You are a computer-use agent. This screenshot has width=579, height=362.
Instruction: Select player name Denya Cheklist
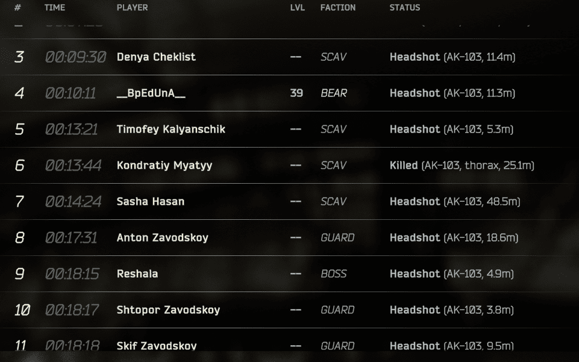156,57
